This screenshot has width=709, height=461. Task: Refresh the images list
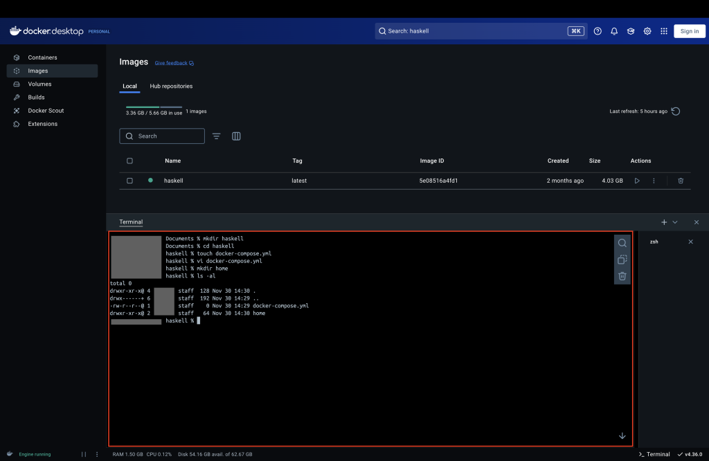[x=675, y=111]
